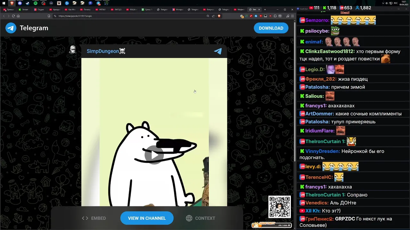Image resolution: width=410 pixels, height=230 pixels.
Task: Open page zoom control in address bar
Action: [x=208, y=16]
